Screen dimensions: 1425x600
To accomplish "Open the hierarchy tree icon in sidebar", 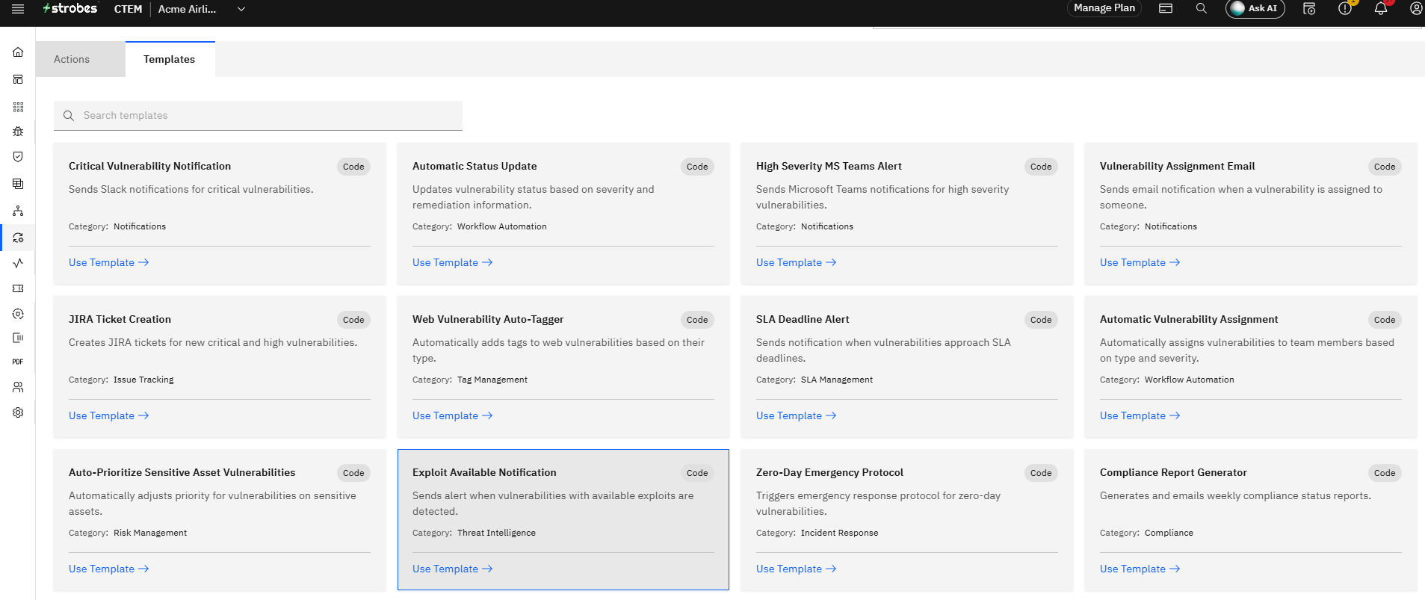I will pyautogui.click(x=18, y=211).
